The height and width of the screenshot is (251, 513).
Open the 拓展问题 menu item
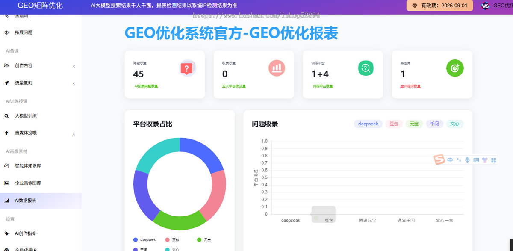pos(41,32)
